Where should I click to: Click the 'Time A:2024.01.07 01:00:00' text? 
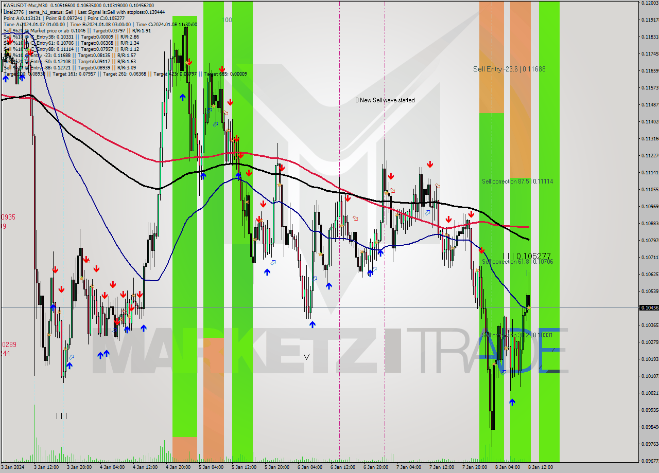point(34,24)
